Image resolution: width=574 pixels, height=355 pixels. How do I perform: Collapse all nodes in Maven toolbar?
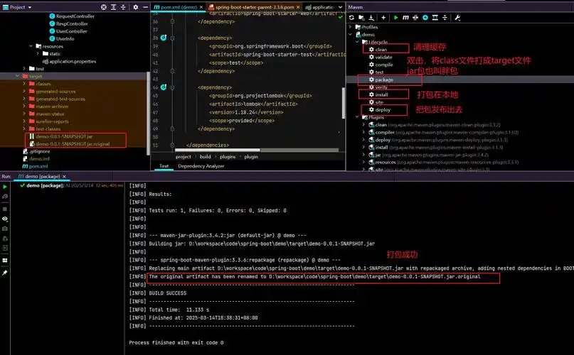tap(445, 18)
